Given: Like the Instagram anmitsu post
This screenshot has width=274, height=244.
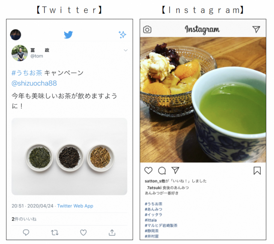Looking at the screenshot, I should tap(149, 171).
